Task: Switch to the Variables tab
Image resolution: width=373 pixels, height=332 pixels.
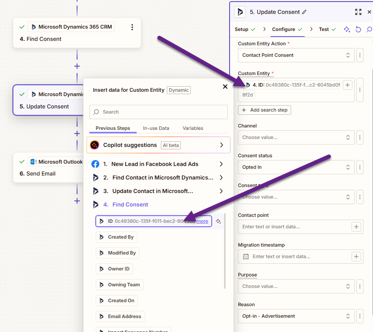Action: tap(193, 128)
